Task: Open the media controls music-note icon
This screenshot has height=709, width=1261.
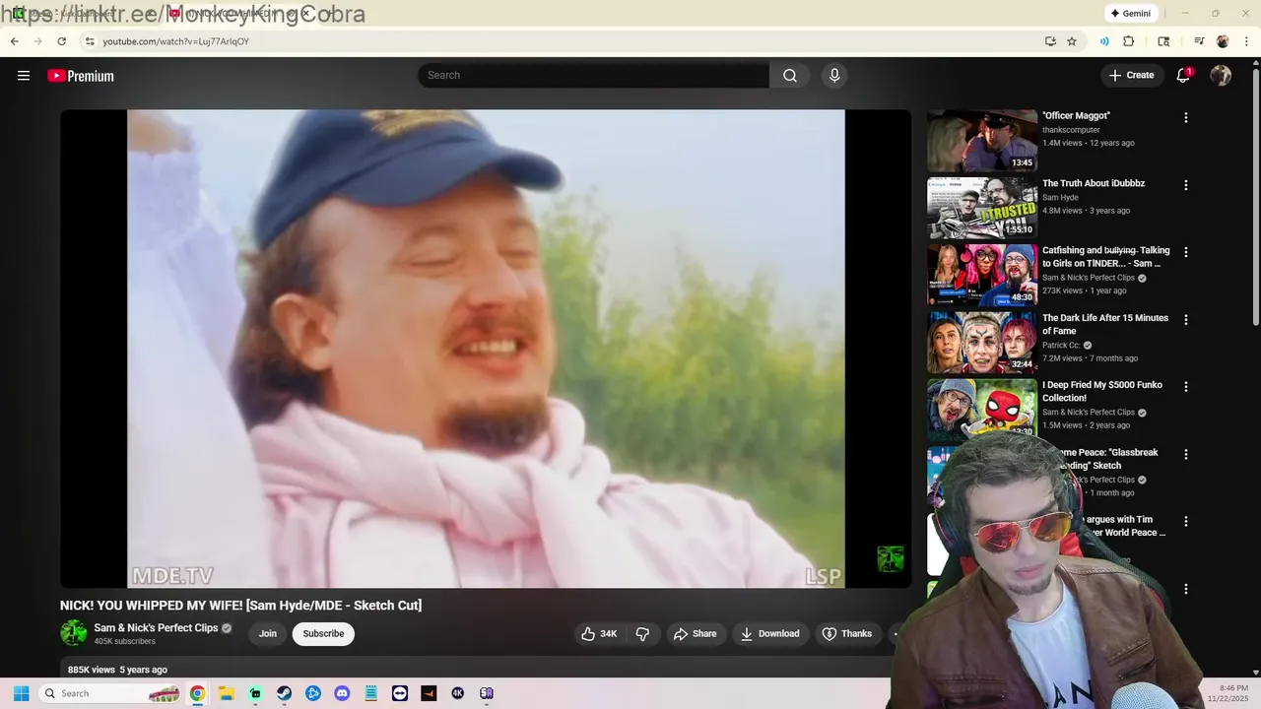Action: coord(1199,41)
